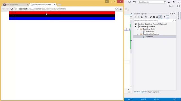Image resolution: width=181 pixels, height=101 pixels.
Task: Switch to the Team Explorer tab
Action: tap(153, 92)
